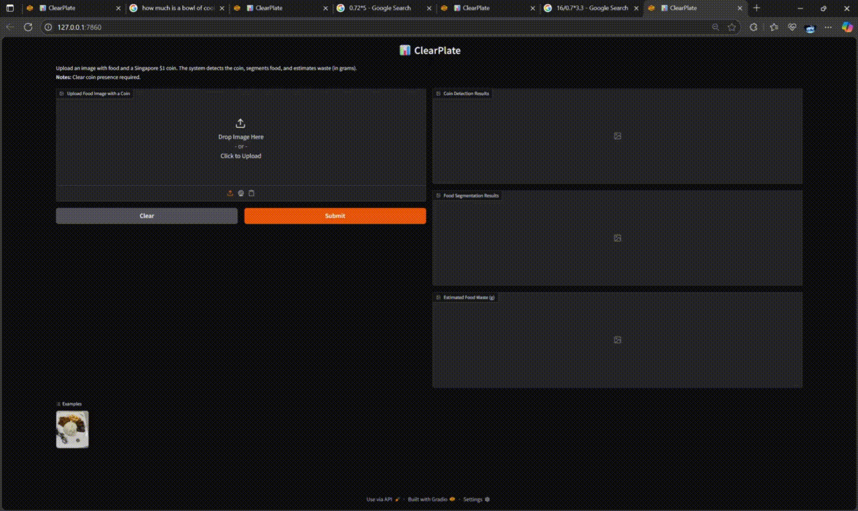Open the browser favorites list icon
This screenshot has width=858, height=511.
pos(774,27)
